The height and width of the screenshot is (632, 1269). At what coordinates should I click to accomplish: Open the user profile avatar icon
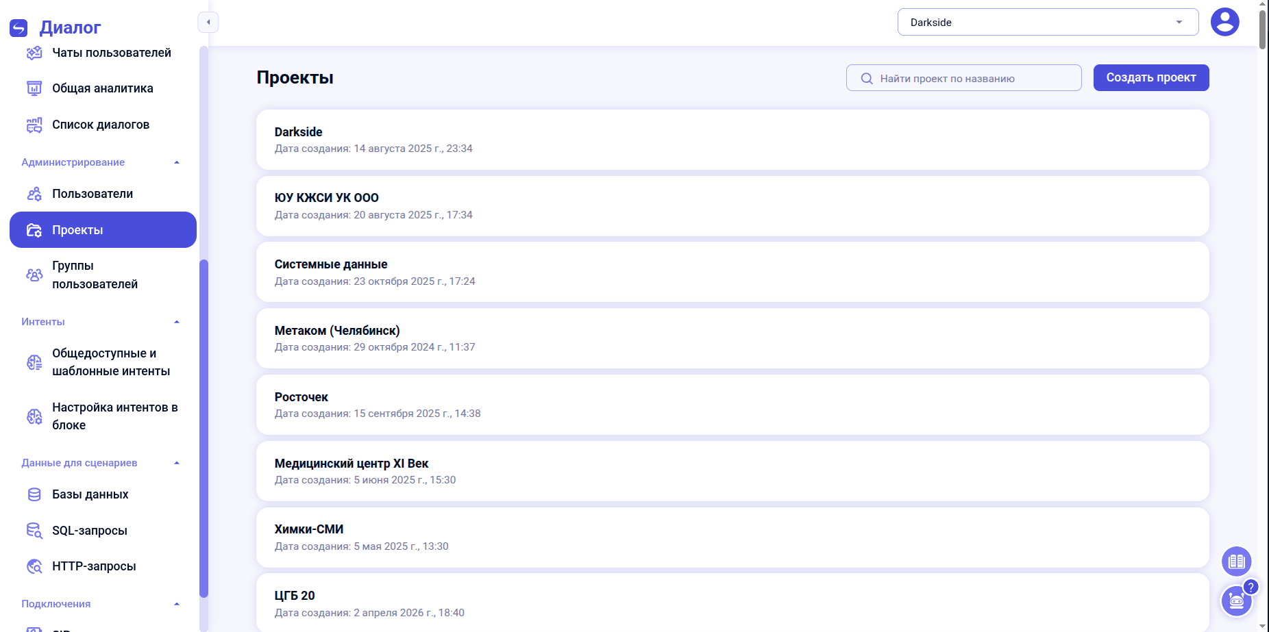pos(1224,22)
